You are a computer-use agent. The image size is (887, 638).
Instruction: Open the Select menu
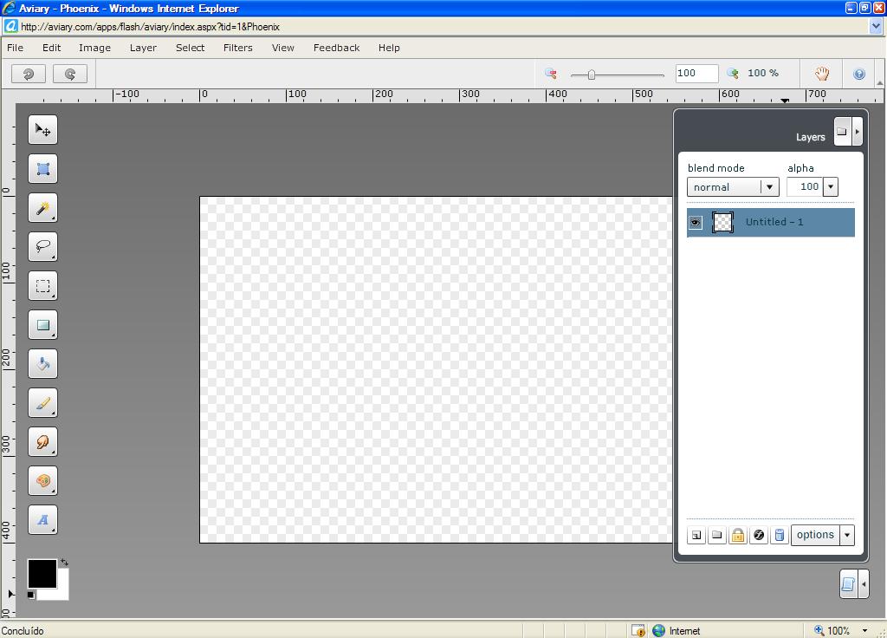190,49
